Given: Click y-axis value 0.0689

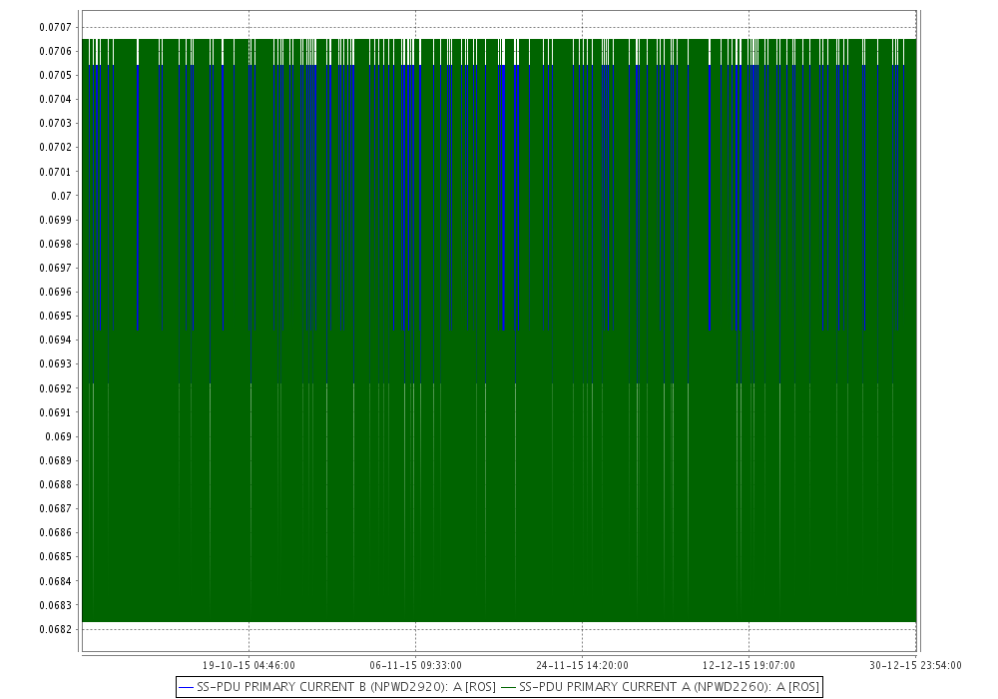Looking at the screenshot, I should pos(55,461).
